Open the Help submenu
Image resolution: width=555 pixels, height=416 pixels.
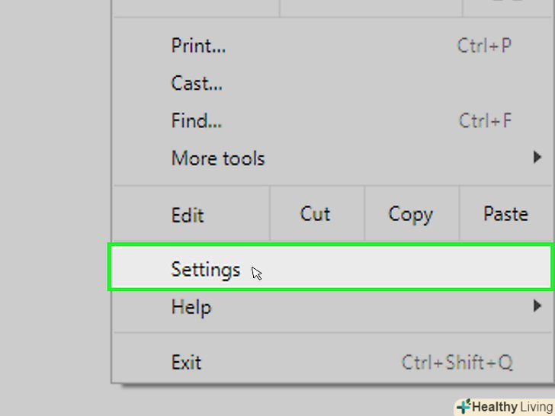tap(191, 308)
